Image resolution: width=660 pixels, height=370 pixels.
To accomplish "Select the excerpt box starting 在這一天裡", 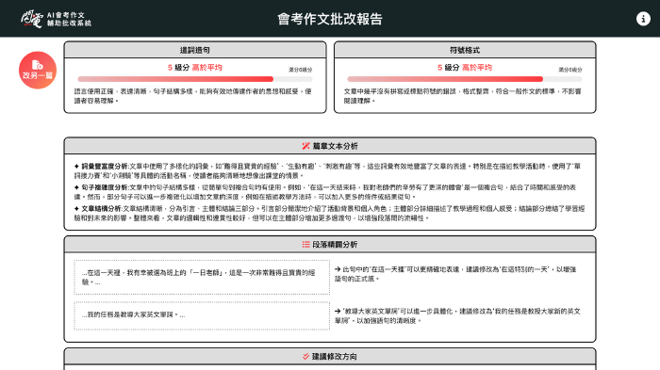I will [202, 278].
